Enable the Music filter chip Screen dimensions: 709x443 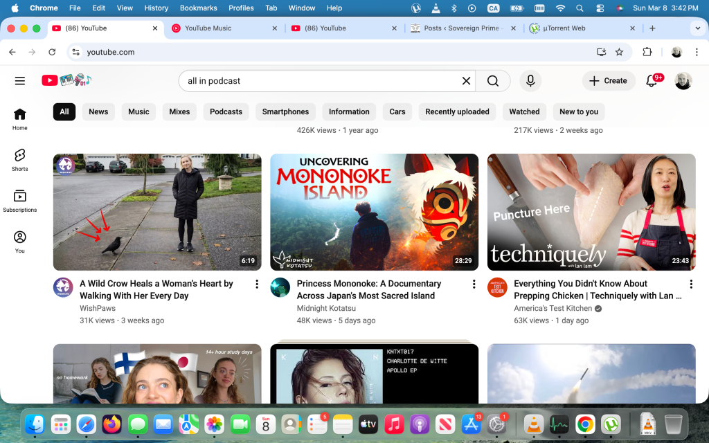(138, 111)
